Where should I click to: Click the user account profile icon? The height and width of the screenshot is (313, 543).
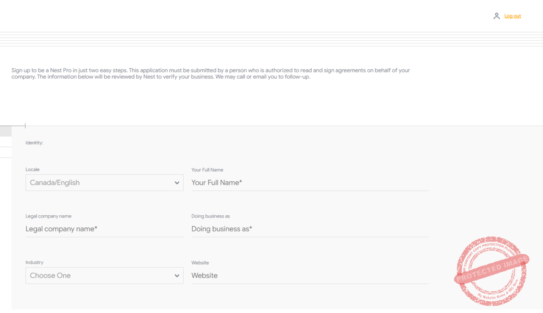[496, 16]
